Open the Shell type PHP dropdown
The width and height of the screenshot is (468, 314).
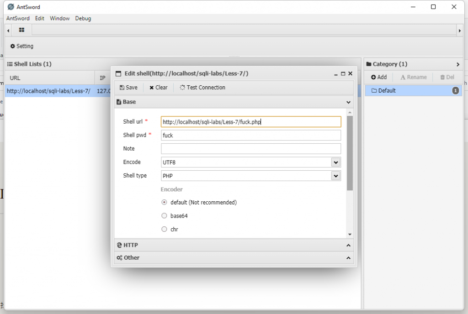(x=335, y=176)
